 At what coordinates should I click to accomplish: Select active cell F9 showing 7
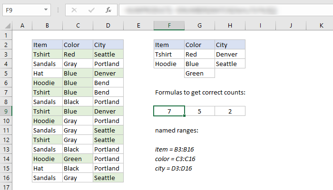tap(169, 111)
